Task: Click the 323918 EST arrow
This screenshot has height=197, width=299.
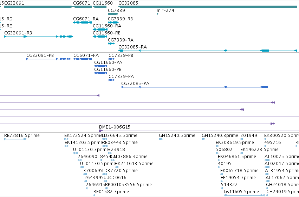Action: coord(110,153)
